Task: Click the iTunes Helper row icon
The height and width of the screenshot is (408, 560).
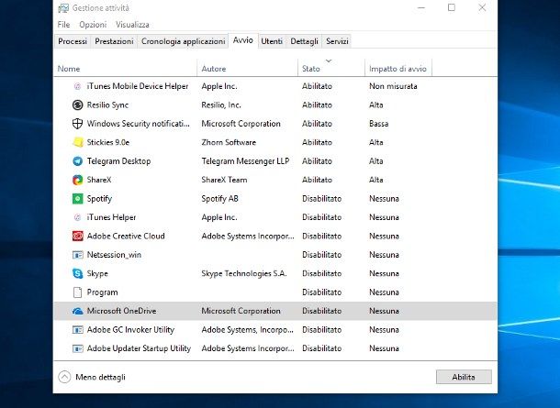Action: click(77, 217)
